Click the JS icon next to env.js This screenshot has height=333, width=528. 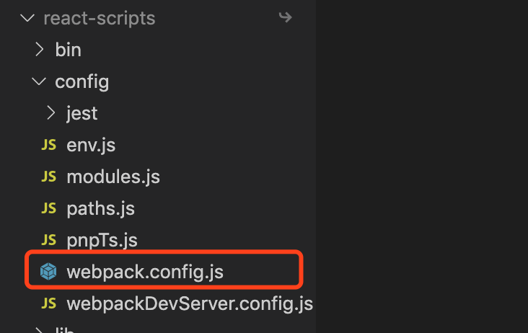pos(48,145)
